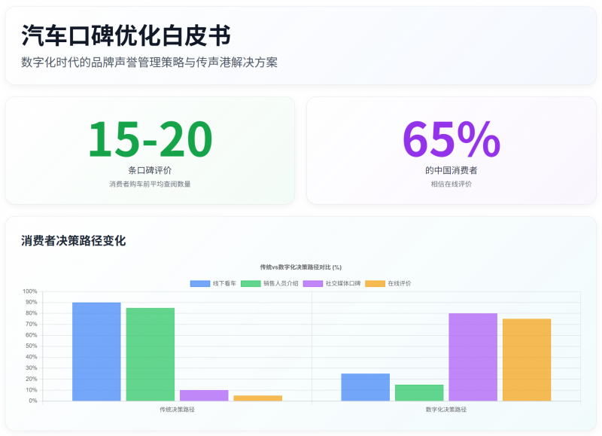The height and width of the screenshot is (436, 602).
Task: Click the chart title 传统vs数字化决策路径对比
Action: pyautogui.click(x=301, y=267)
